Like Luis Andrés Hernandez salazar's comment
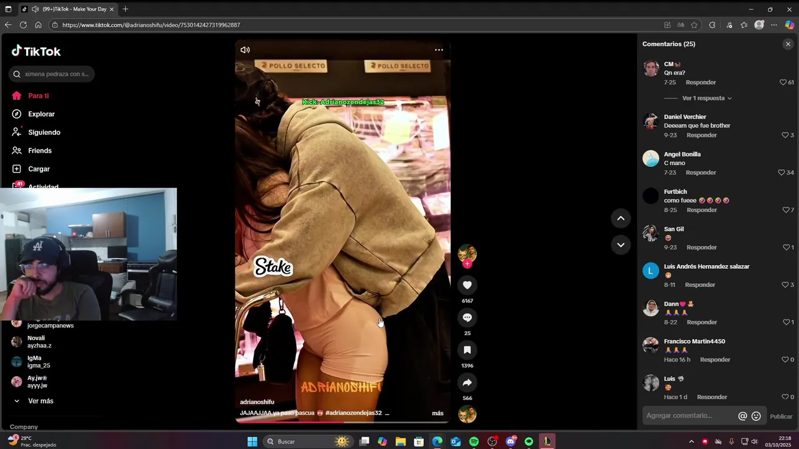Screen dimensions: 799x449 [785, 285]
